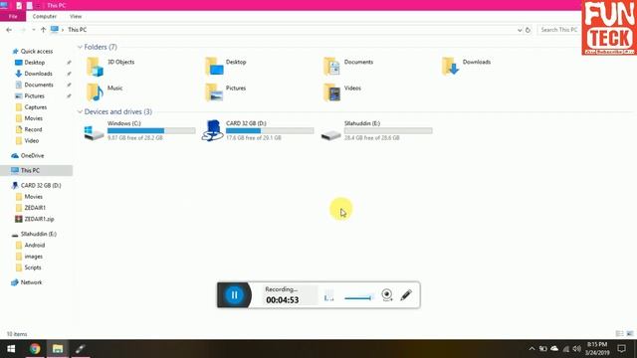Open the File menu tab

click(13, 16)
